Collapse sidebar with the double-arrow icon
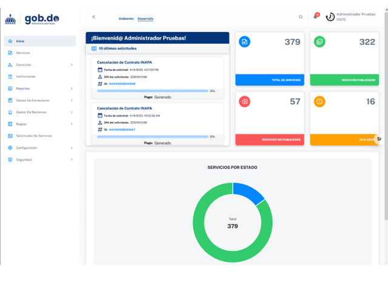Viewport: 388px width, 291px height. 94,17
